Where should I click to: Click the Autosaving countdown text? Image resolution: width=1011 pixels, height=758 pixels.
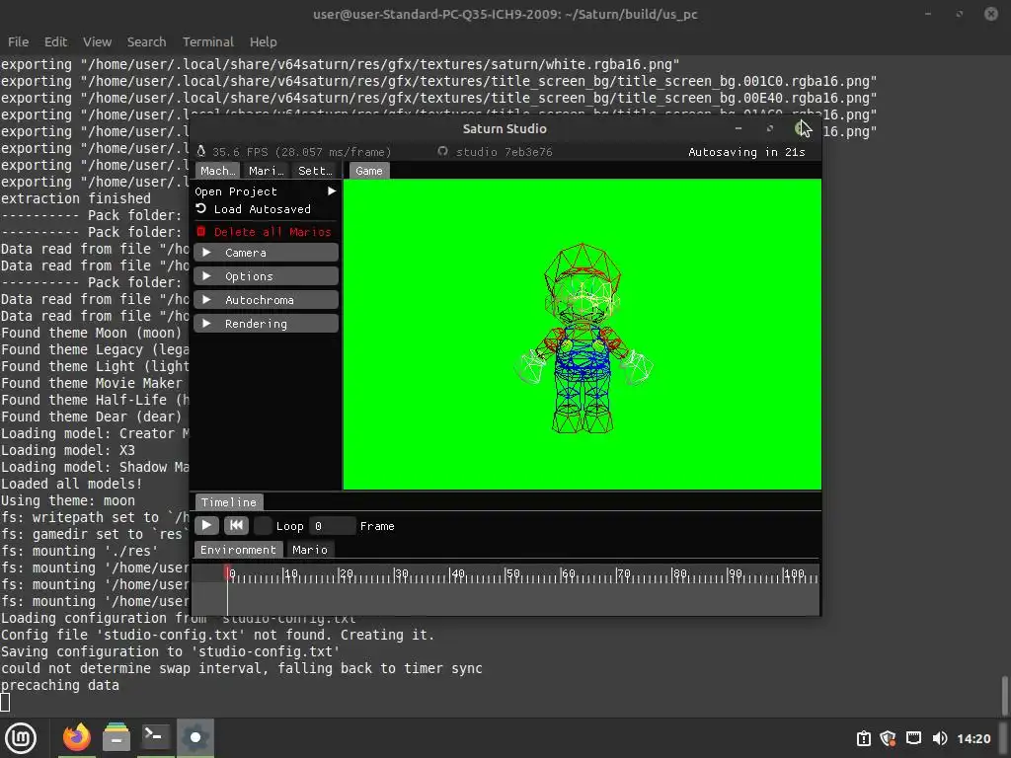[x=746, y=152]
